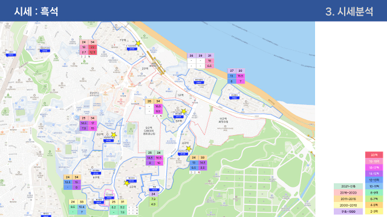Select the leftmost blue apartment marker on the map
This screenshot has height=217, width=387.
(x=11, y=54)
